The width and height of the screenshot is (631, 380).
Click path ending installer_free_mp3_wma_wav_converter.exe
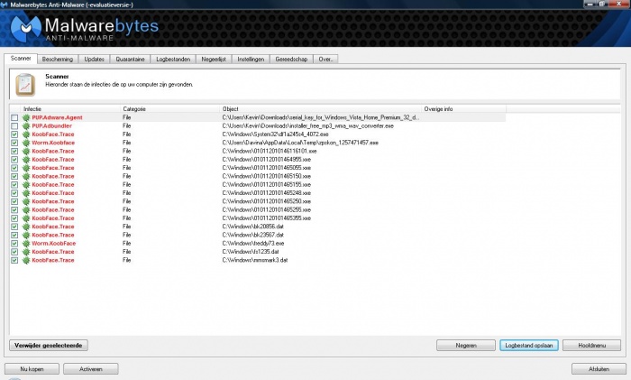308,126
